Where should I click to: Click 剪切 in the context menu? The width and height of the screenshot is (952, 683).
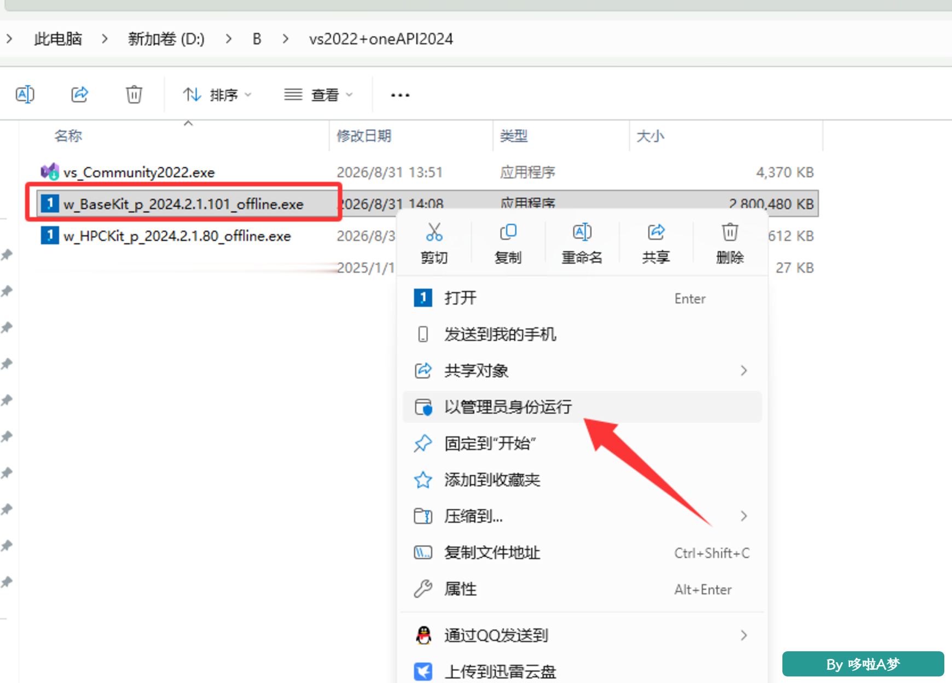coord(434,243)
